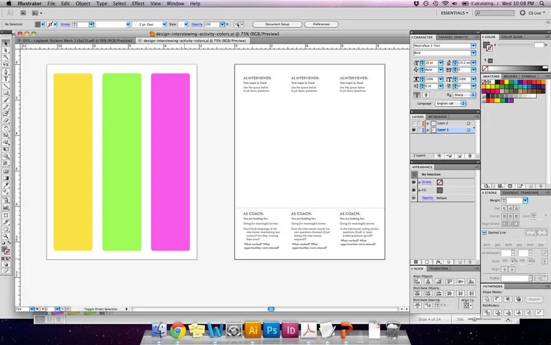Screen dimensions: 551x345
Task: Switch to the Artboards tab
Action: (437, 117)
